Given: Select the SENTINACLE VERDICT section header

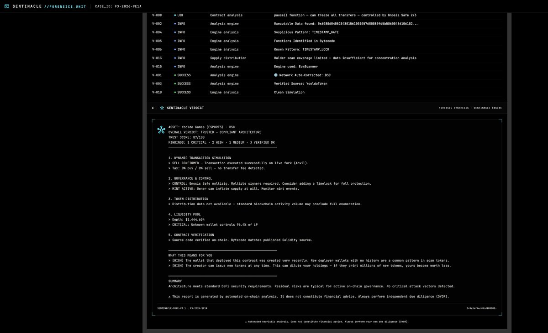Looking at the screenshot, I should pyautogui.click(x=185, y=108).
